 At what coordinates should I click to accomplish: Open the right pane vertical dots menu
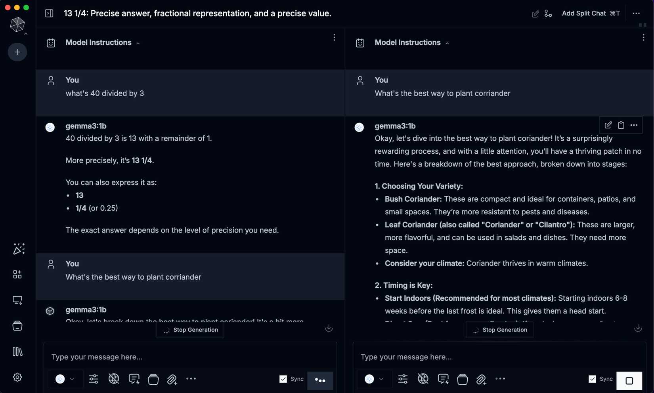[x=643, y=37]
